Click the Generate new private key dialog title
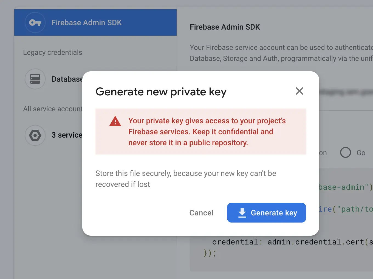 click(x=161, y=92)
